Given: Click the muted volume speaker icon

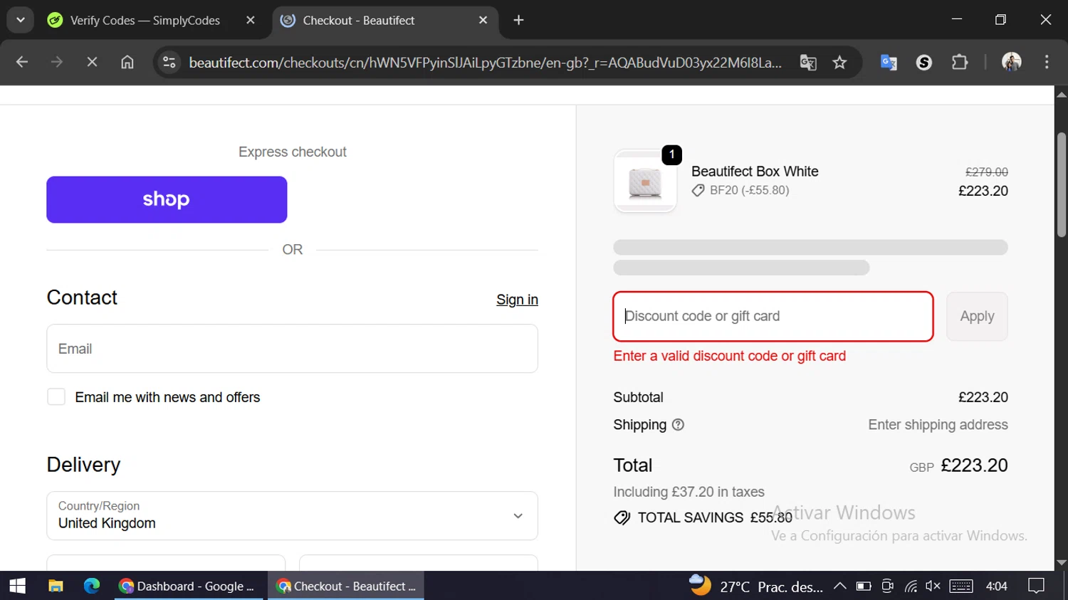Looking at the screenshot, I should (933, 586).
